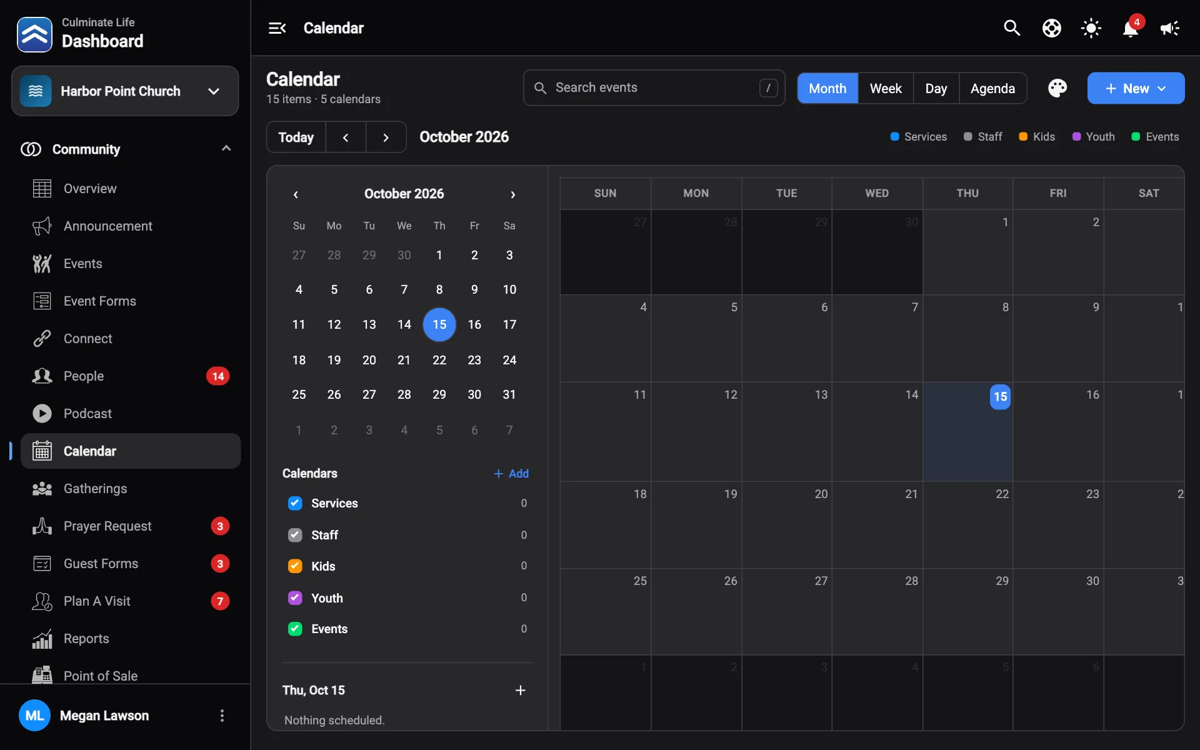
Task: Switch to Agenda view
Action: [992, 88]
